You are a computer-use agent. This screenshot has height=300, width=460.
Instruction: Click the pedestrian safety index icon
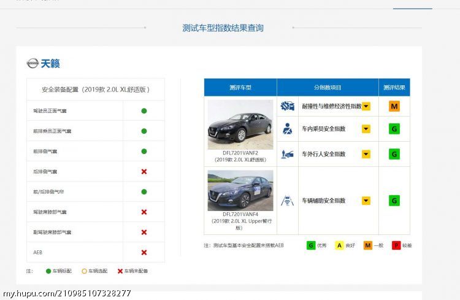pyautogui.click(x=288, y=154)
